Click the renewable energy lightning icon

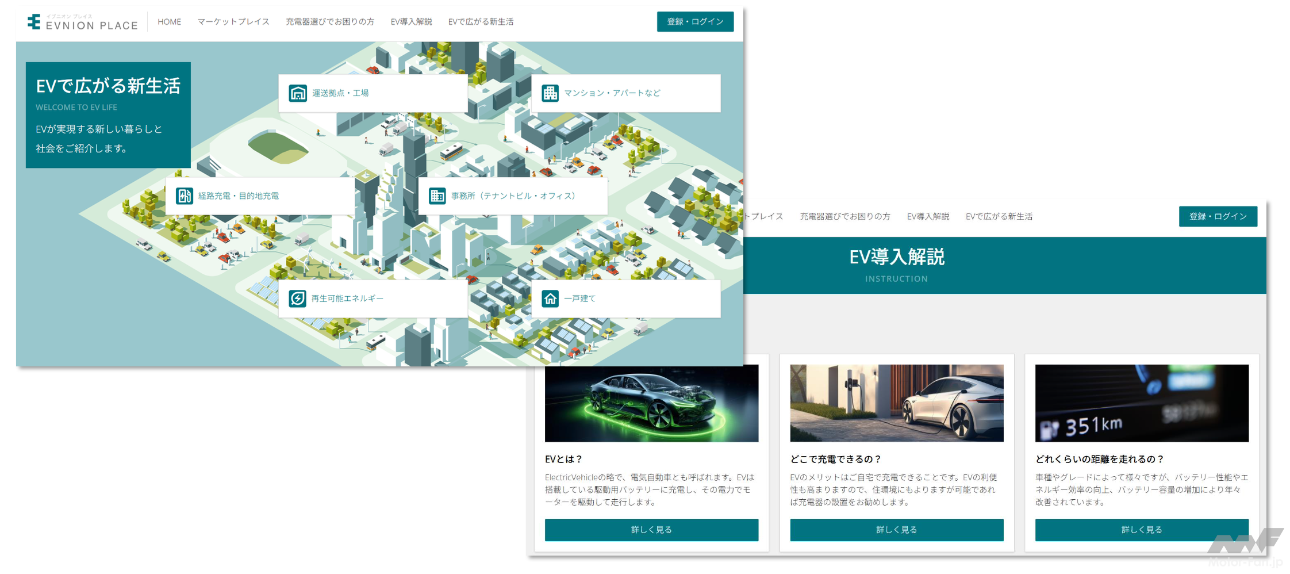click(297, 299)
